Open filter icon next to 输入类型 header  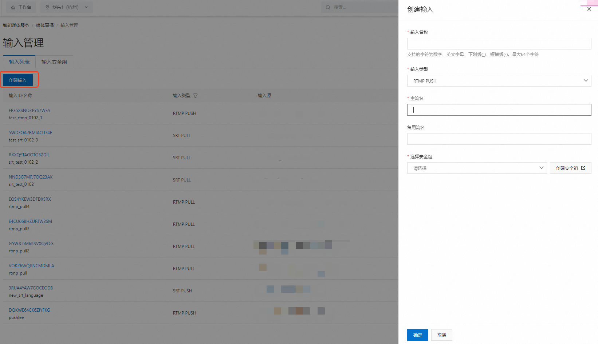pos(196,96)
